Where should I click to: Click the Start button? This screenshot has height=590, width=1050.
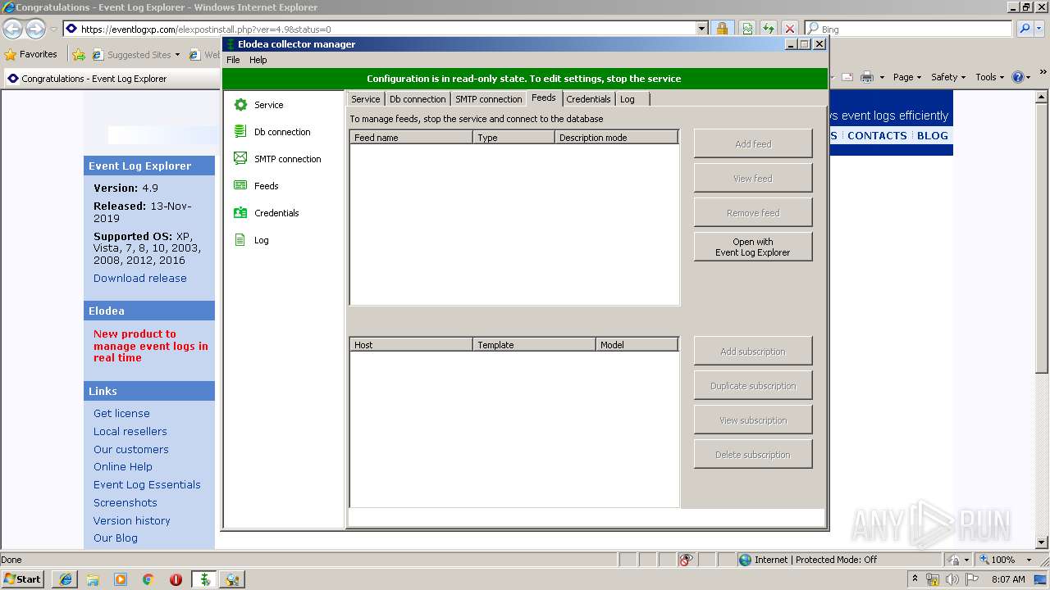click(22, 579)
